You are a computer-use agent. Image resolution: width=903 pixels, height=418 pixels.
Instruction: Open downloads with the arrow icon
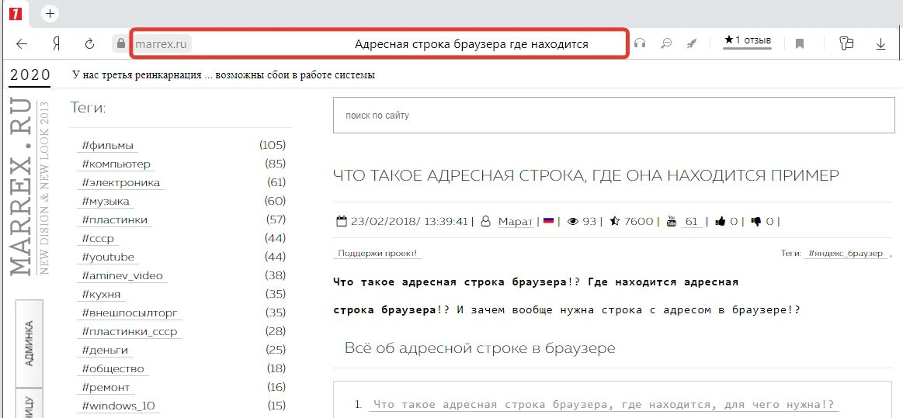pos(880,43)
